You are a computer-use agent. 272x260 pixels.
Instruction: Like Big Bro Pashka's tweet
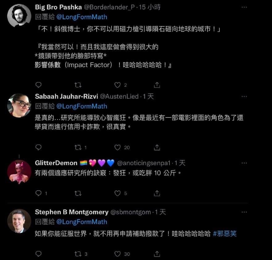[117, 85]
